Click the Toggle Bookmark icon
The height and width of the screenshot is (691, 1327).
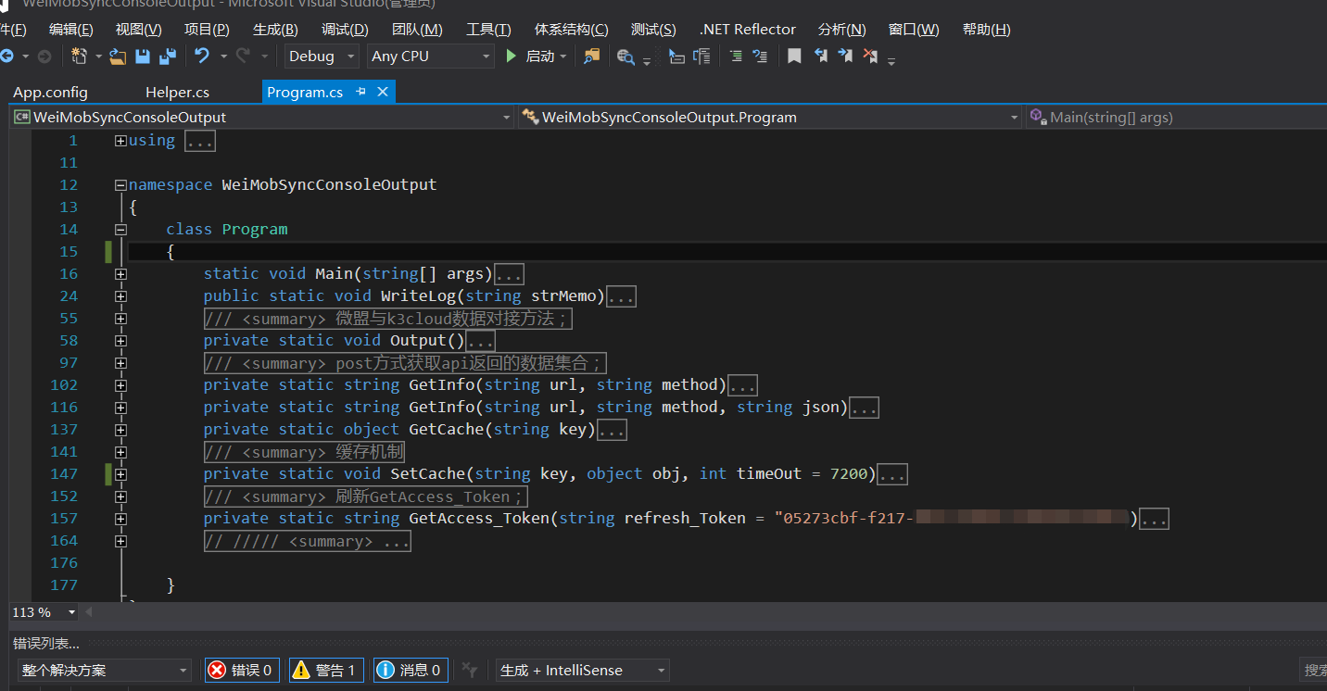coord(794,57)
